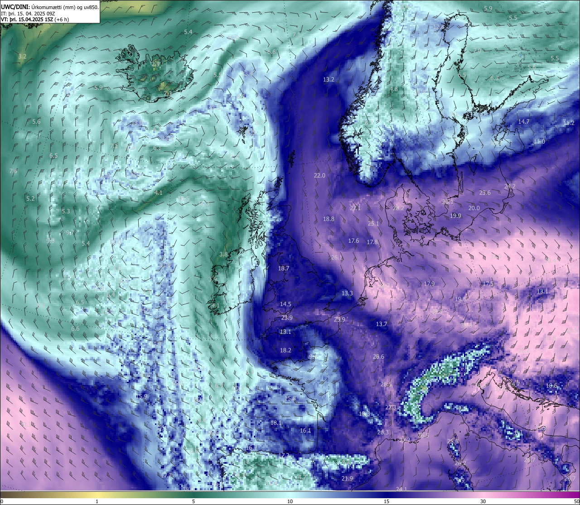Click the 18.7 value over northern England
Viewport: 580px width, 505px height.
click(x=284, y=268)
